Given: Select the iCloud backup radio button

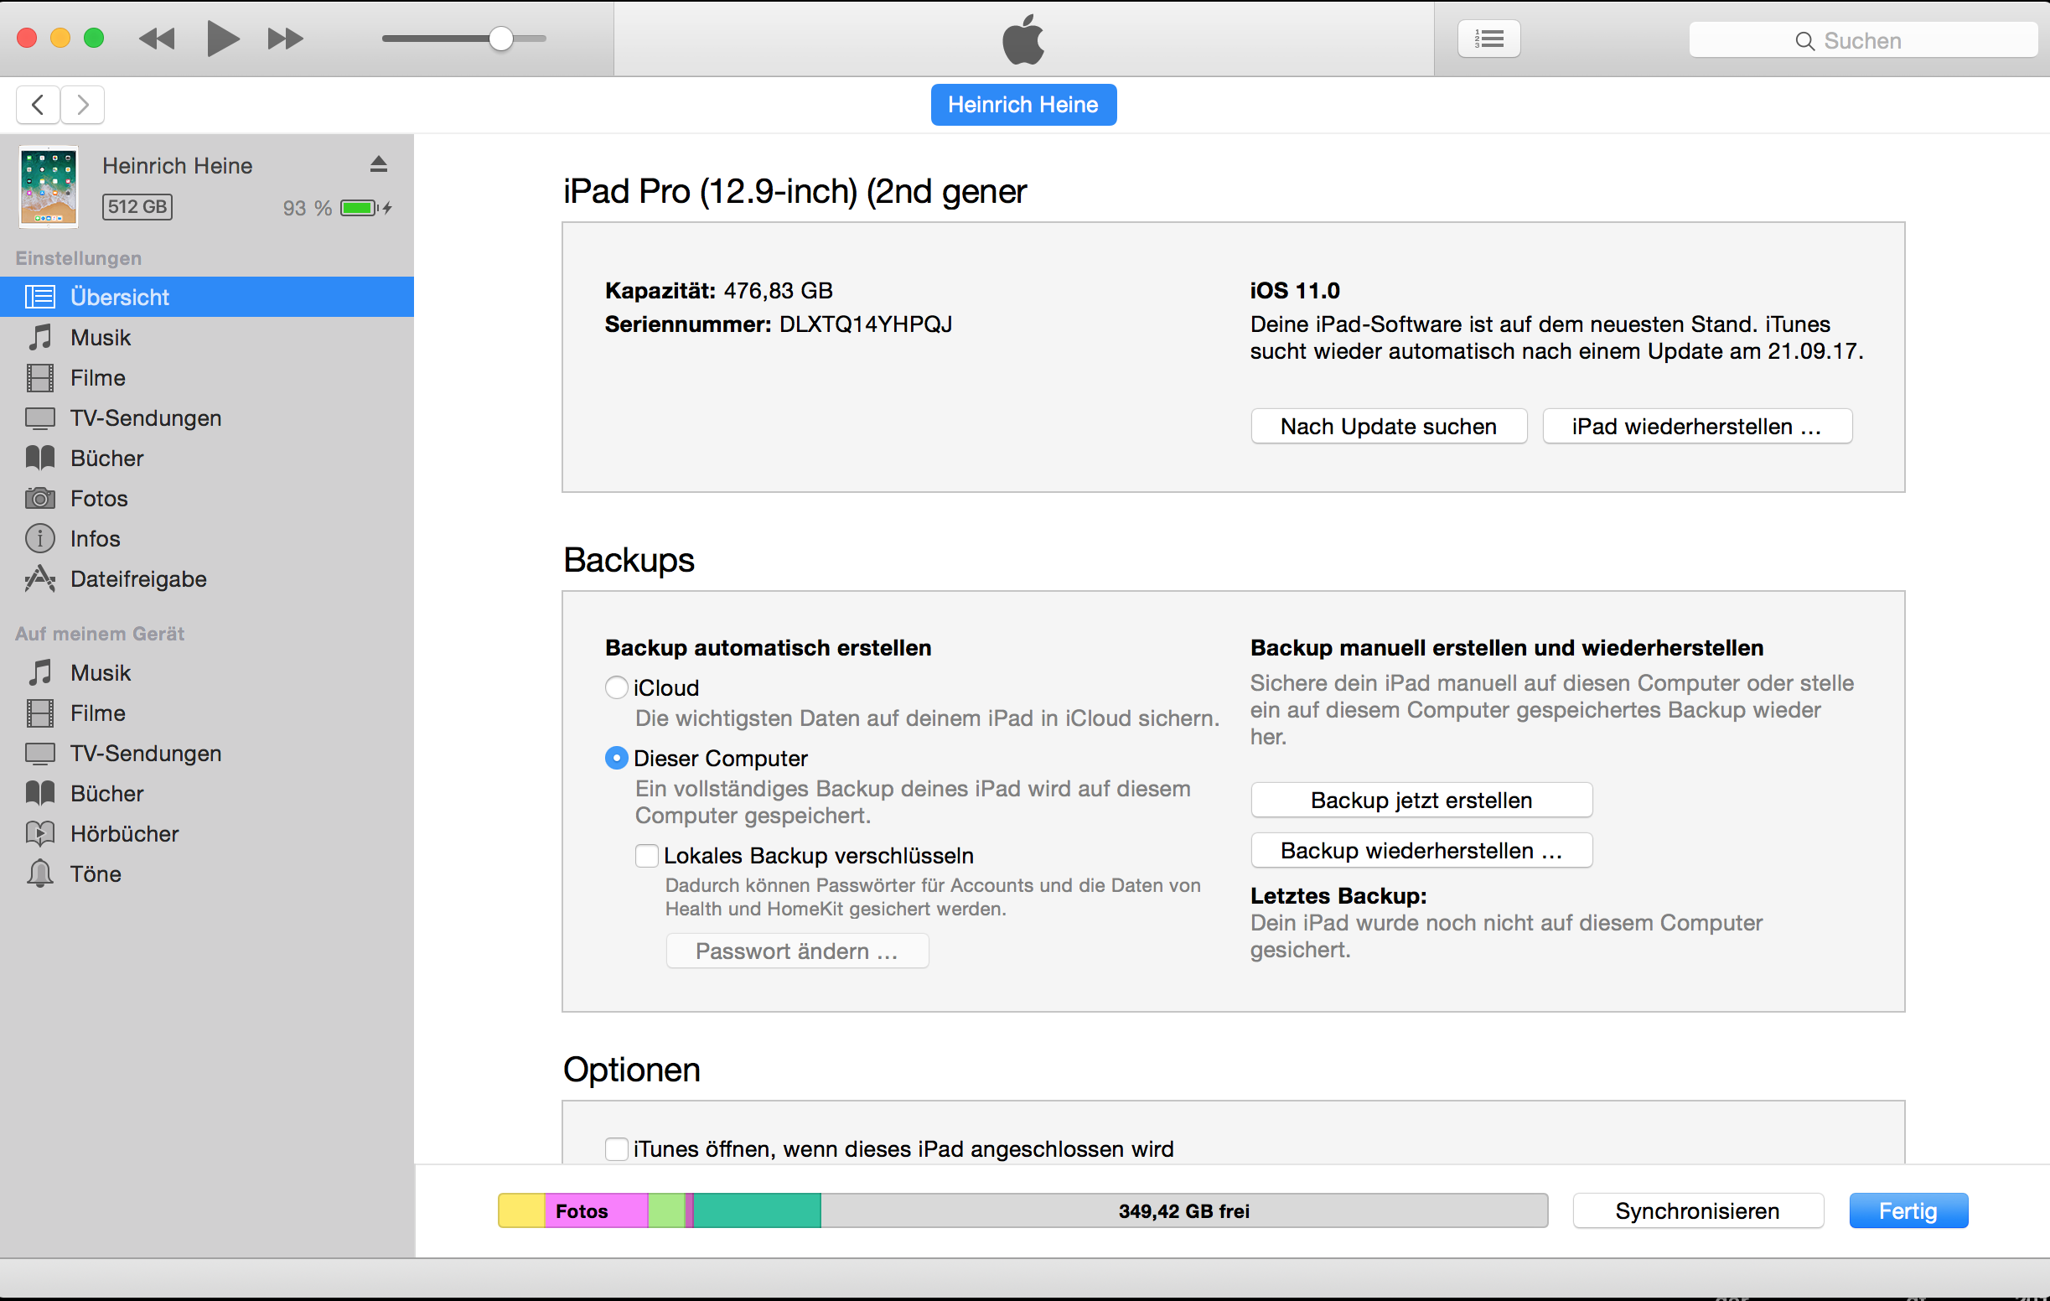Looking at the screenshot, I should click(616, 687).
